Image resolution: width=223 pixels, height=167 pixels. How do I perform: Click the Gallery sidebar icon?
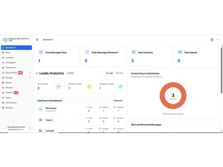point(3,83)
